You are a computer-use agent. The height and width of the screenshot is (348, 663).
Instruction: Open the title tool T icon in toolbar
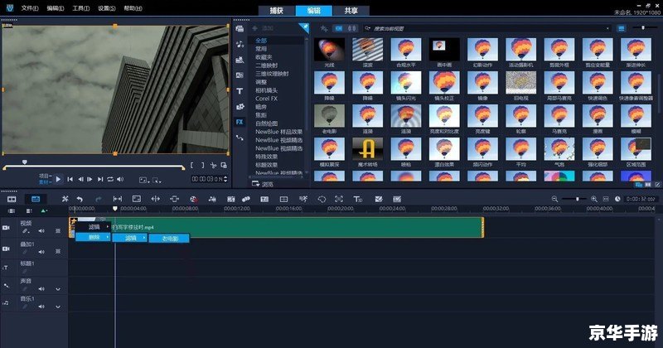point(358,199)
